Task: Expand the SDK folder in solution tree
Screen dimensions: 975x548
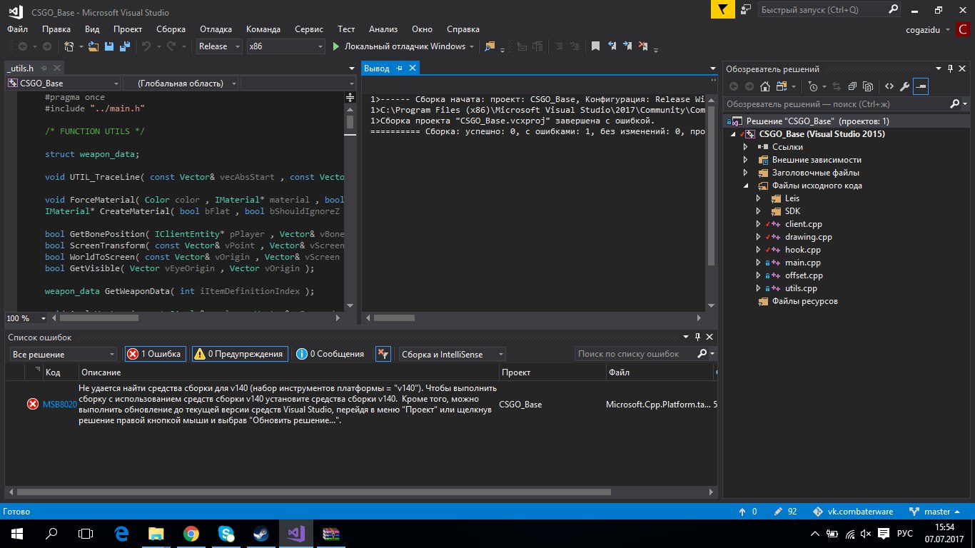Action: coord(759,211)
